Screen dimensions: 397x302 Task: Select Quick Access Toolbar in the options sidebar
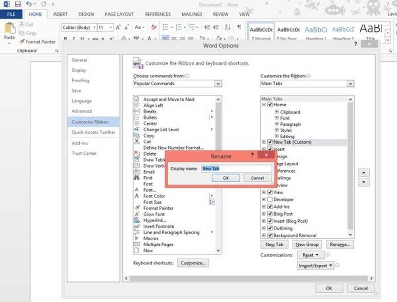(x=93, y=132)
